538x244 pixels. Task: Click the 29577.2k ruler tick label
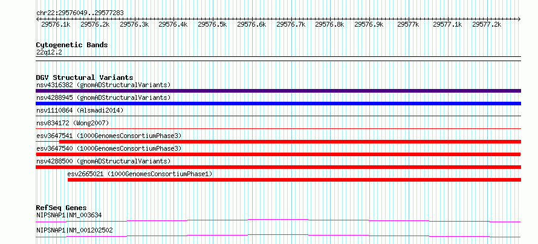coord(487,24)
